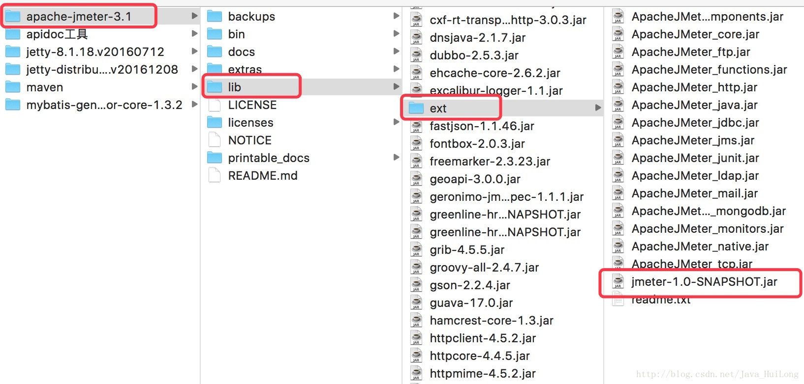Expand arrow on the docs folder row
This screenshot has height=384, width=804.
(x=396, y=52)
